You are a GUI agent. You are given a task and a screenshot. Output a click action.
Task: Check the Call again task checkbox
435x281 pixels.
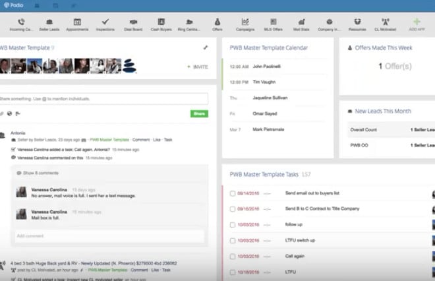coord(233,257)
